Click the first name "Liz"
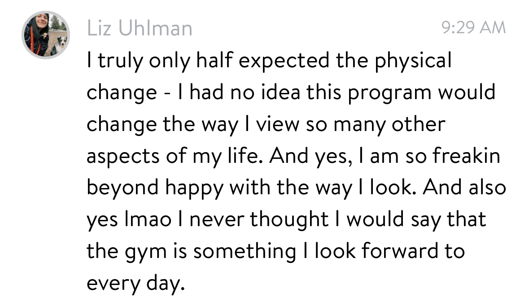The height and width of the screenshot is (302, 529). [99, 29]
